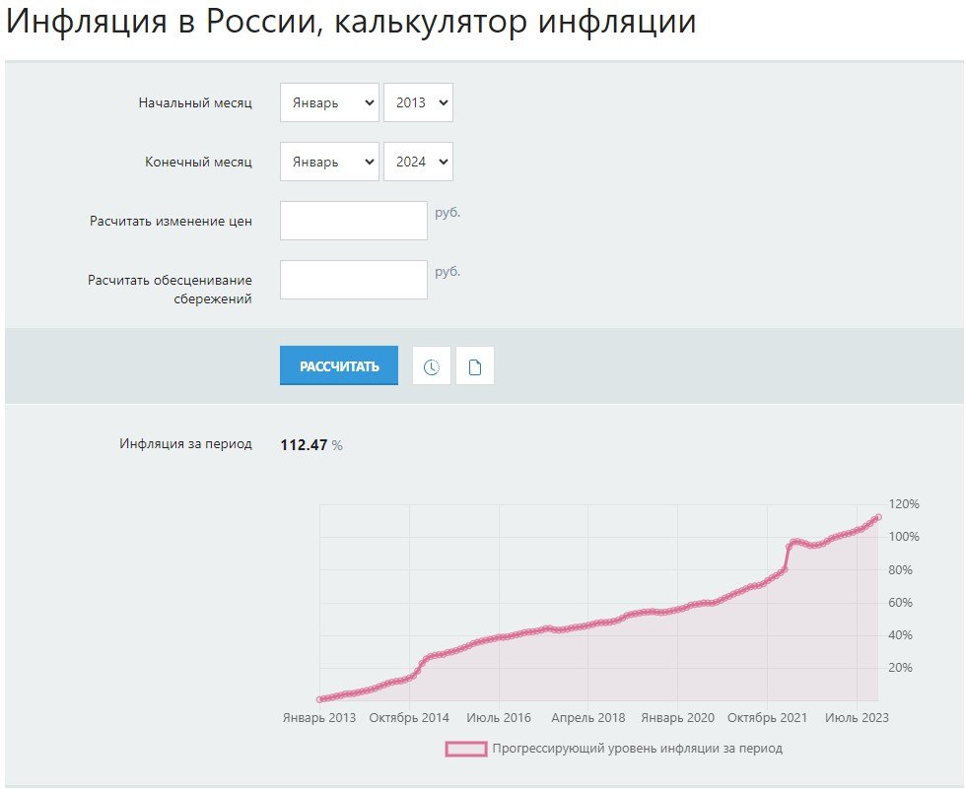
Task: Expand the ending year 2024 dropdown
Action: tap(418, 162)
